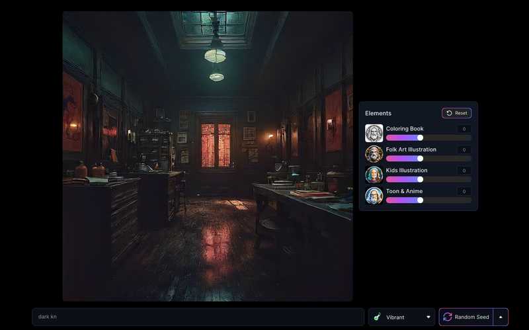This screenshot has width=529, height=330.
Task: Click the Folk Art Illustration element thumbnail
Action: [x=374, y=154]
